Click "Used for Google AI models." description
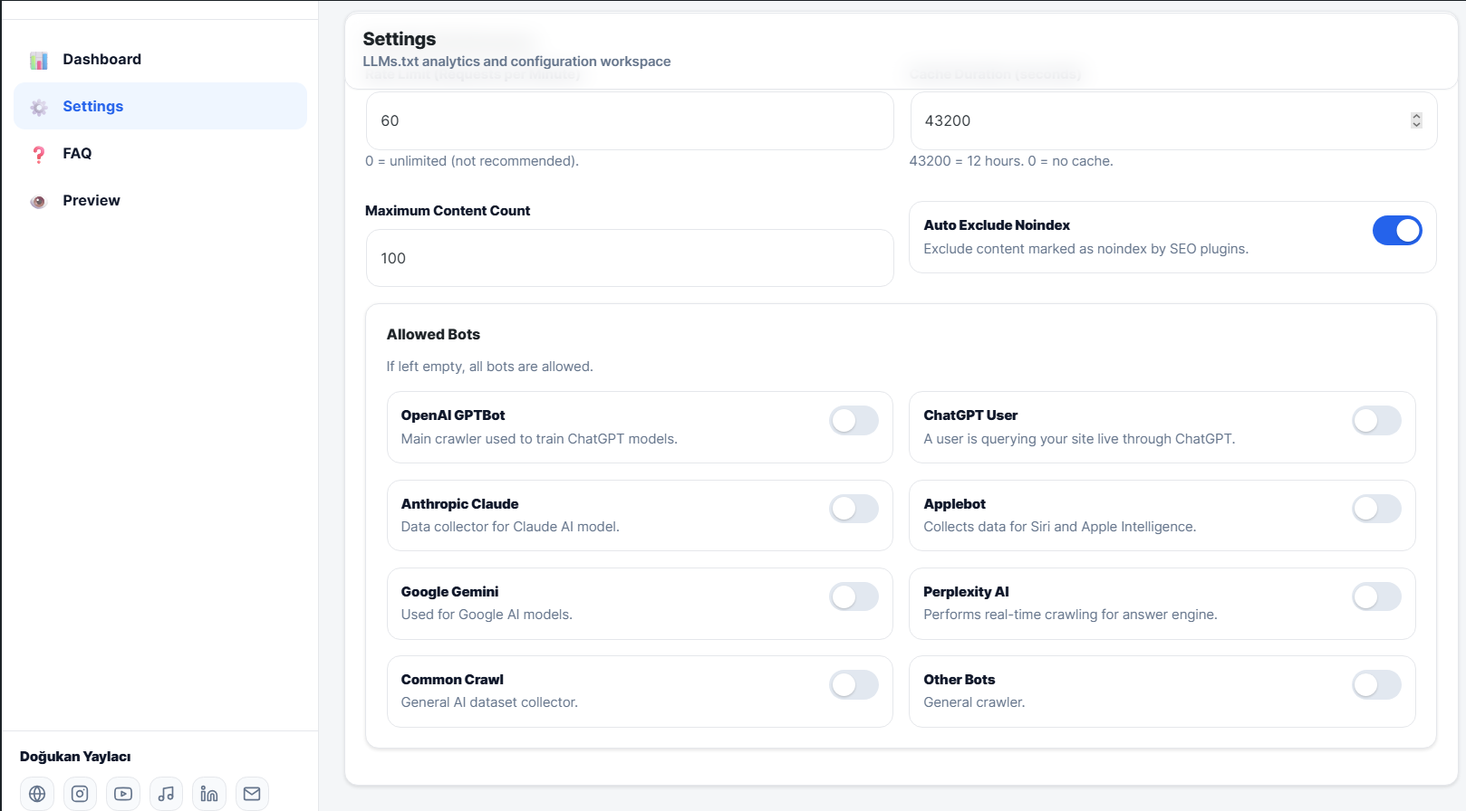 click(x=487, y=615)
